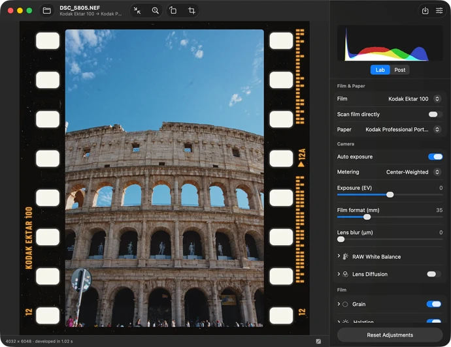Expand the Grain section chevron
This screenshot has height=347, width=451.
(339, 304)
